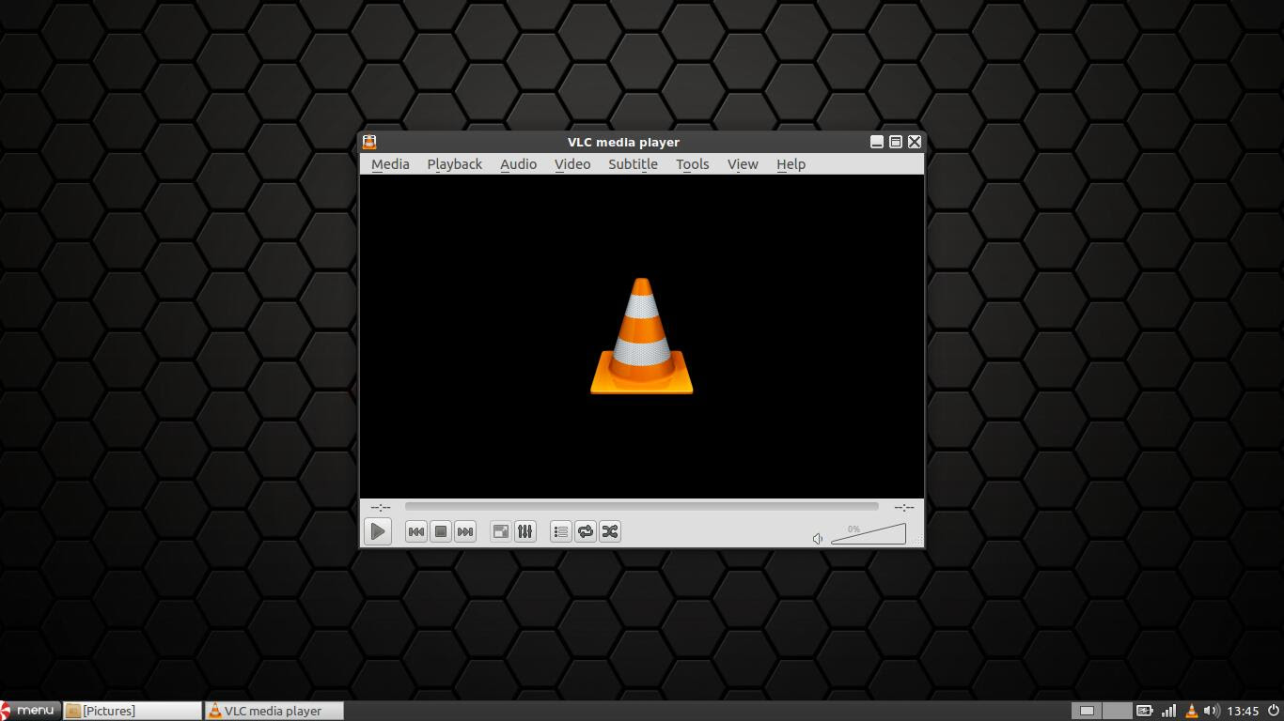The width and height of the screenshot is (1284, 721).
Task: Click the VLC cone system tray icon
Action: [x=1191, y=711]
